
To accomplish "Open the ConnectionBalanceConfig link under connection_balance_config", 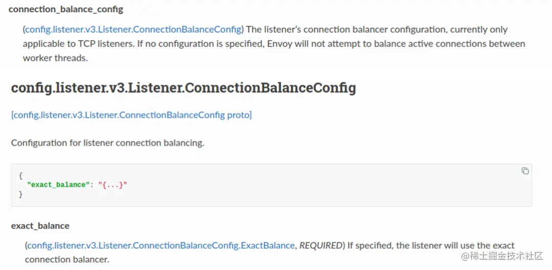I will pos(133,30).
